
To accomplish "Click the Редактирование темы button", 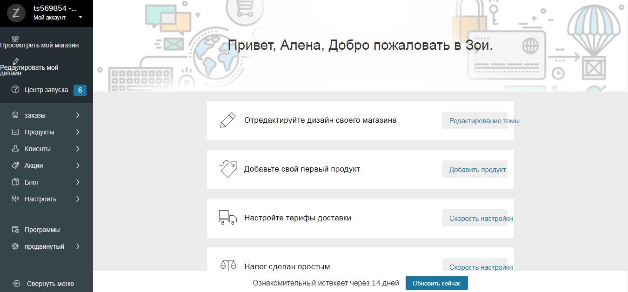I will click(x=475, y=120).
